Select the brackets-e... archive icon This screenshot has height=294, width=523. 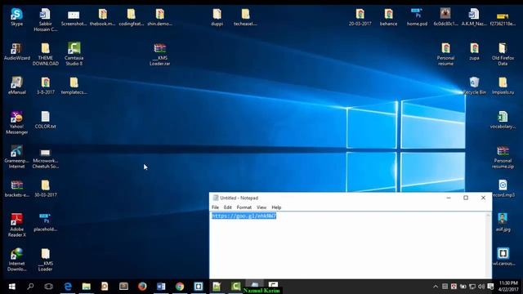16,189
